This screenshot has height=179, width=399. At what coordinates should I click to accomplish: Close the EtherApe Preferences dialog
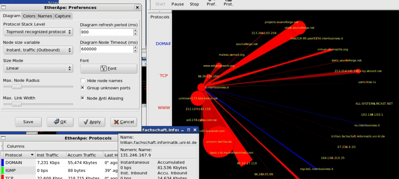pos(138,7)
